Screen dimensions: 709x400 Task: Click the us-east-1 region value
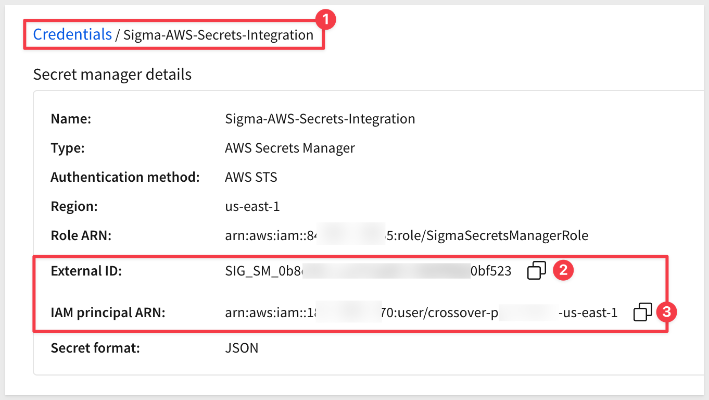point(252,206)
